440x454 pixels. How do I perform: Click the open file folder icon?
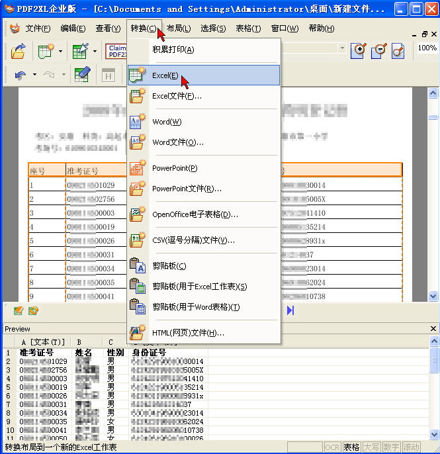[x=18, y=51]
